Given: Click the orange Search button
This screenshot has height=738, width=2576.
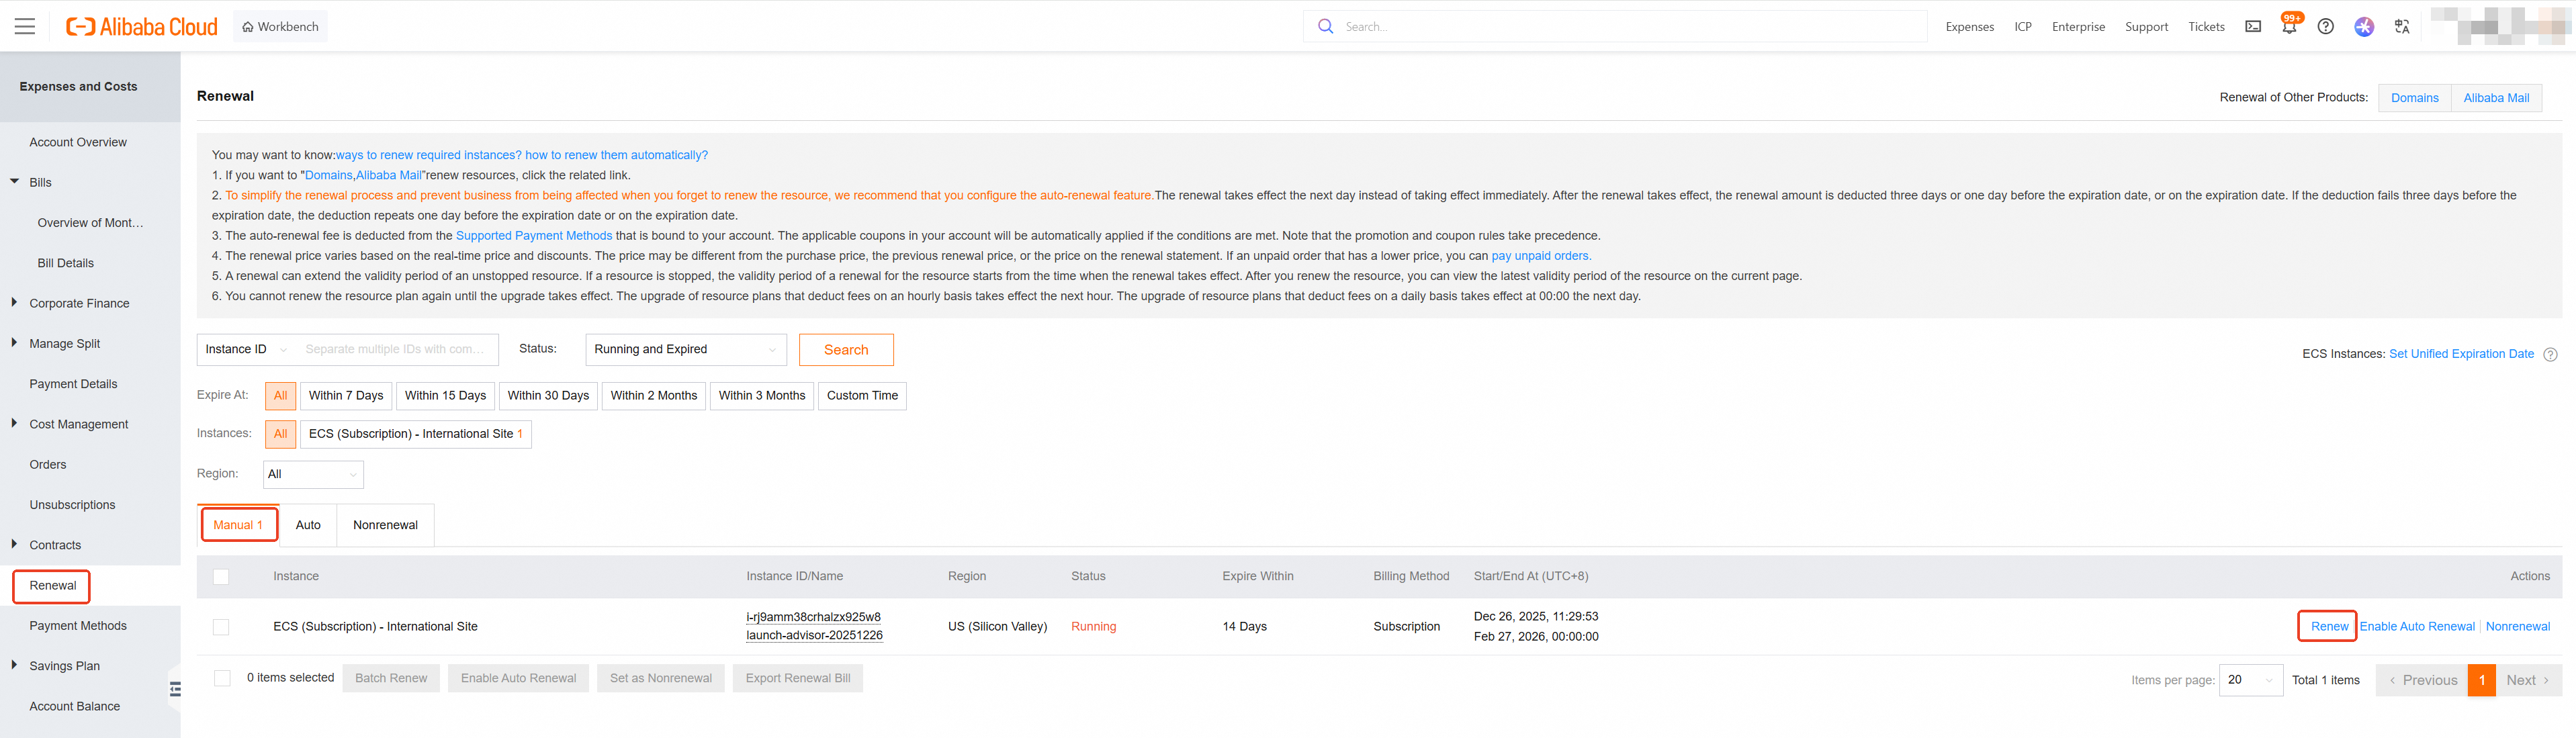Looking at the screenshot, I should pyautogui.click(x=845, y=350).
